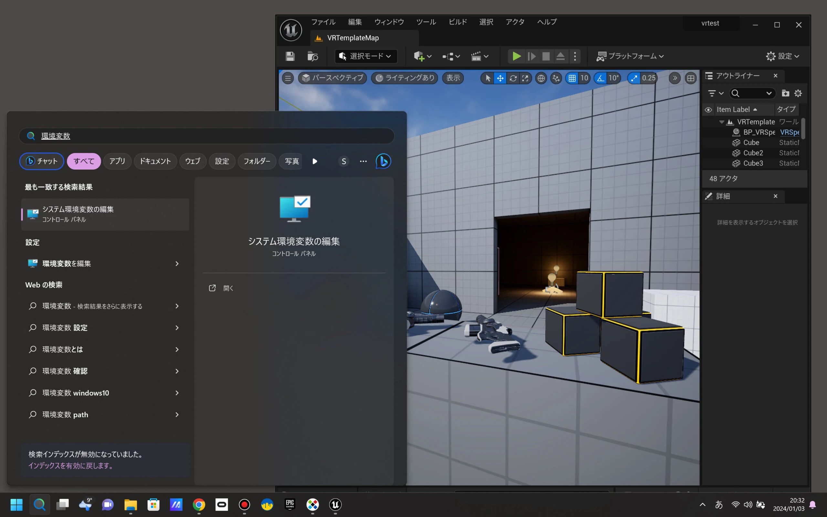The image size is (827, 517).
Task: Collapse the VRTemplate tree node
Action: tap(721, 122)
